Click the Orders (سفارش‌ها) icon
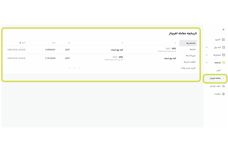The image size is (228, 152). pos(223,55)
